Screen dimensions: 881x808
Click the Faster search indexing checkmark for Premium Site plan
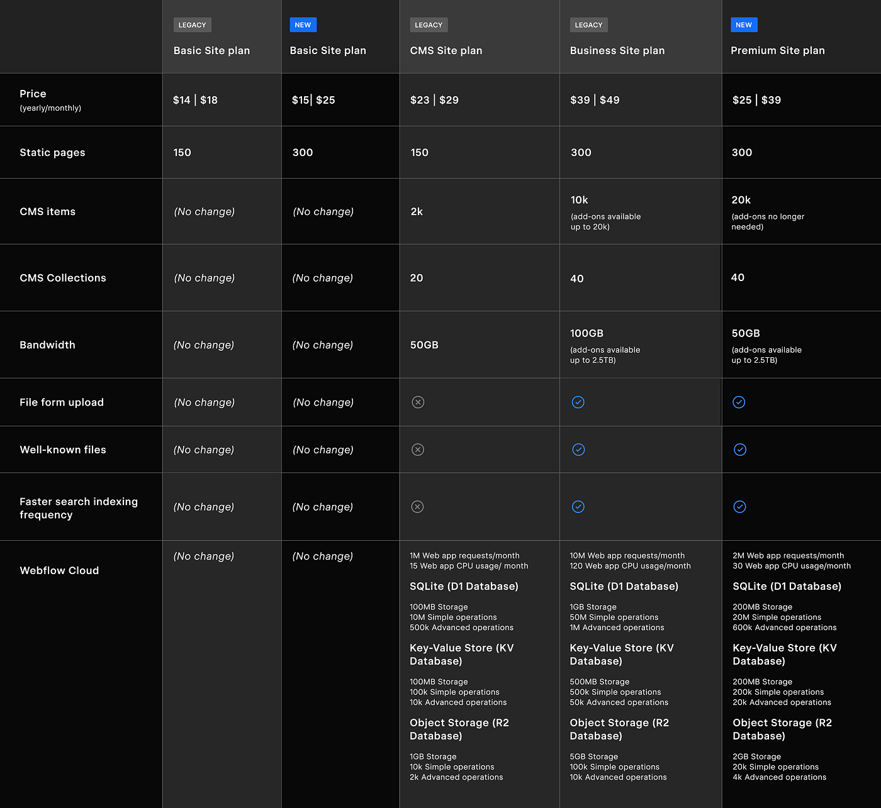740,507
